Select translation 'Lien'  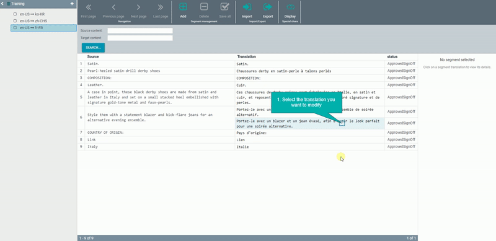[241, 140]
